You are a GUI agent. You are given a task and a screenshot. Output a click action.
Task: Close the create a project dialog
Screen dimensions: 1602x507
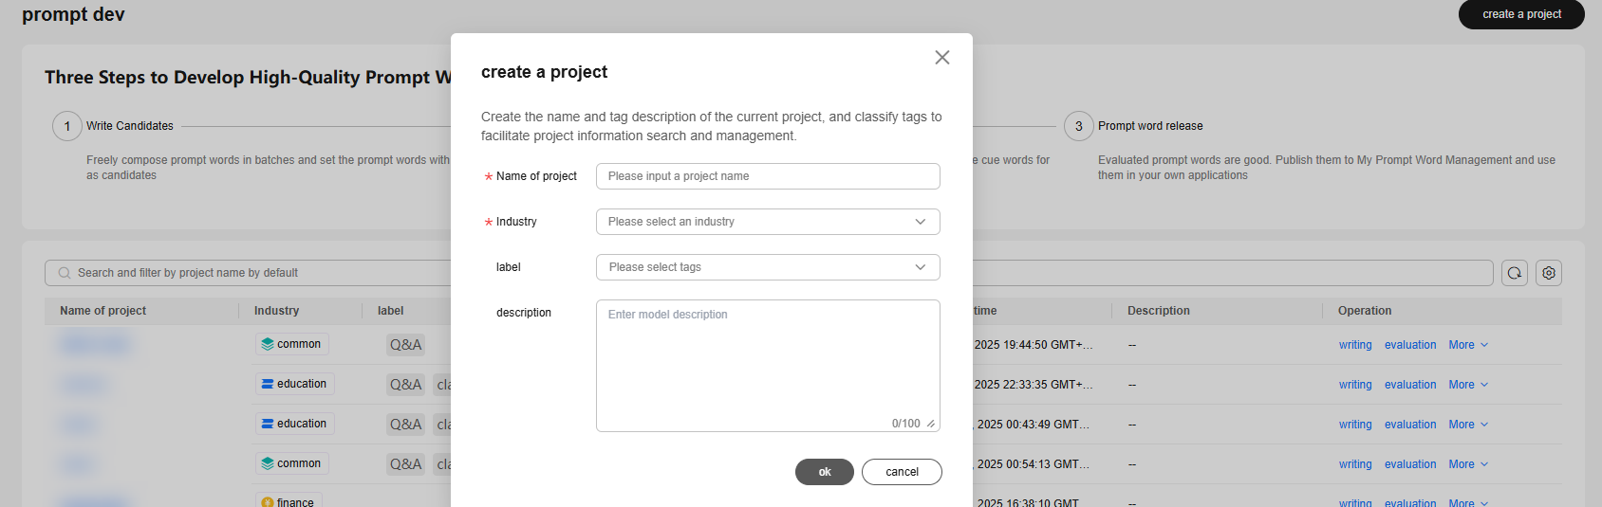point(941,58)
